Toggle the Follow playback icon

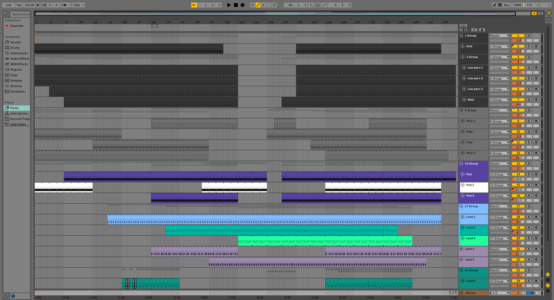point(194,5)
